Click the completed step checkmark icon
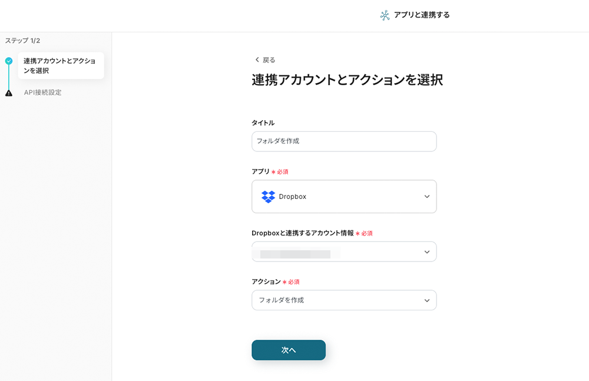Image resolution: width=589 pixels, height=381 pixels. click(9, 61)
